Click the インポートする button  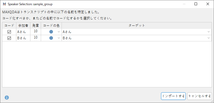pos(173,96)
